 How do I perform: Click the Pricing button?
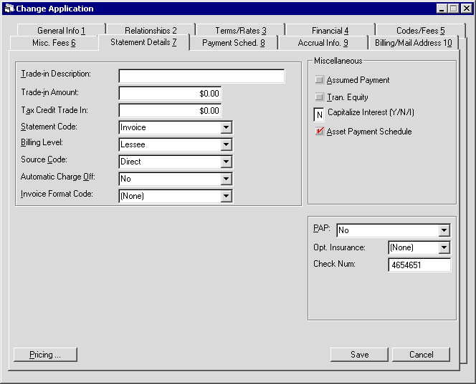pyautogui.click(x=46, y=355)
